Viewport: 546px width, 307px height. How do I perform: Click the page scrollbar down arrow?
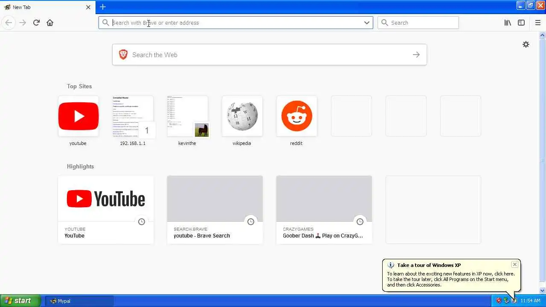[543, 291]
